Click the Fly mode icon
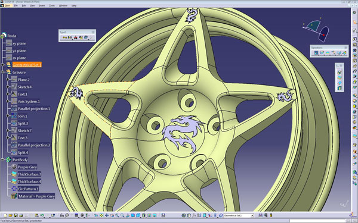358x223 pixels. [96, 215]
